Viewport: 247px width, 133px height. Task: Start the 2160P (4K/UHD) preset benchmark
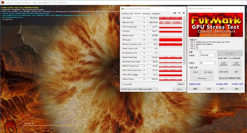[x=223, y=64]
